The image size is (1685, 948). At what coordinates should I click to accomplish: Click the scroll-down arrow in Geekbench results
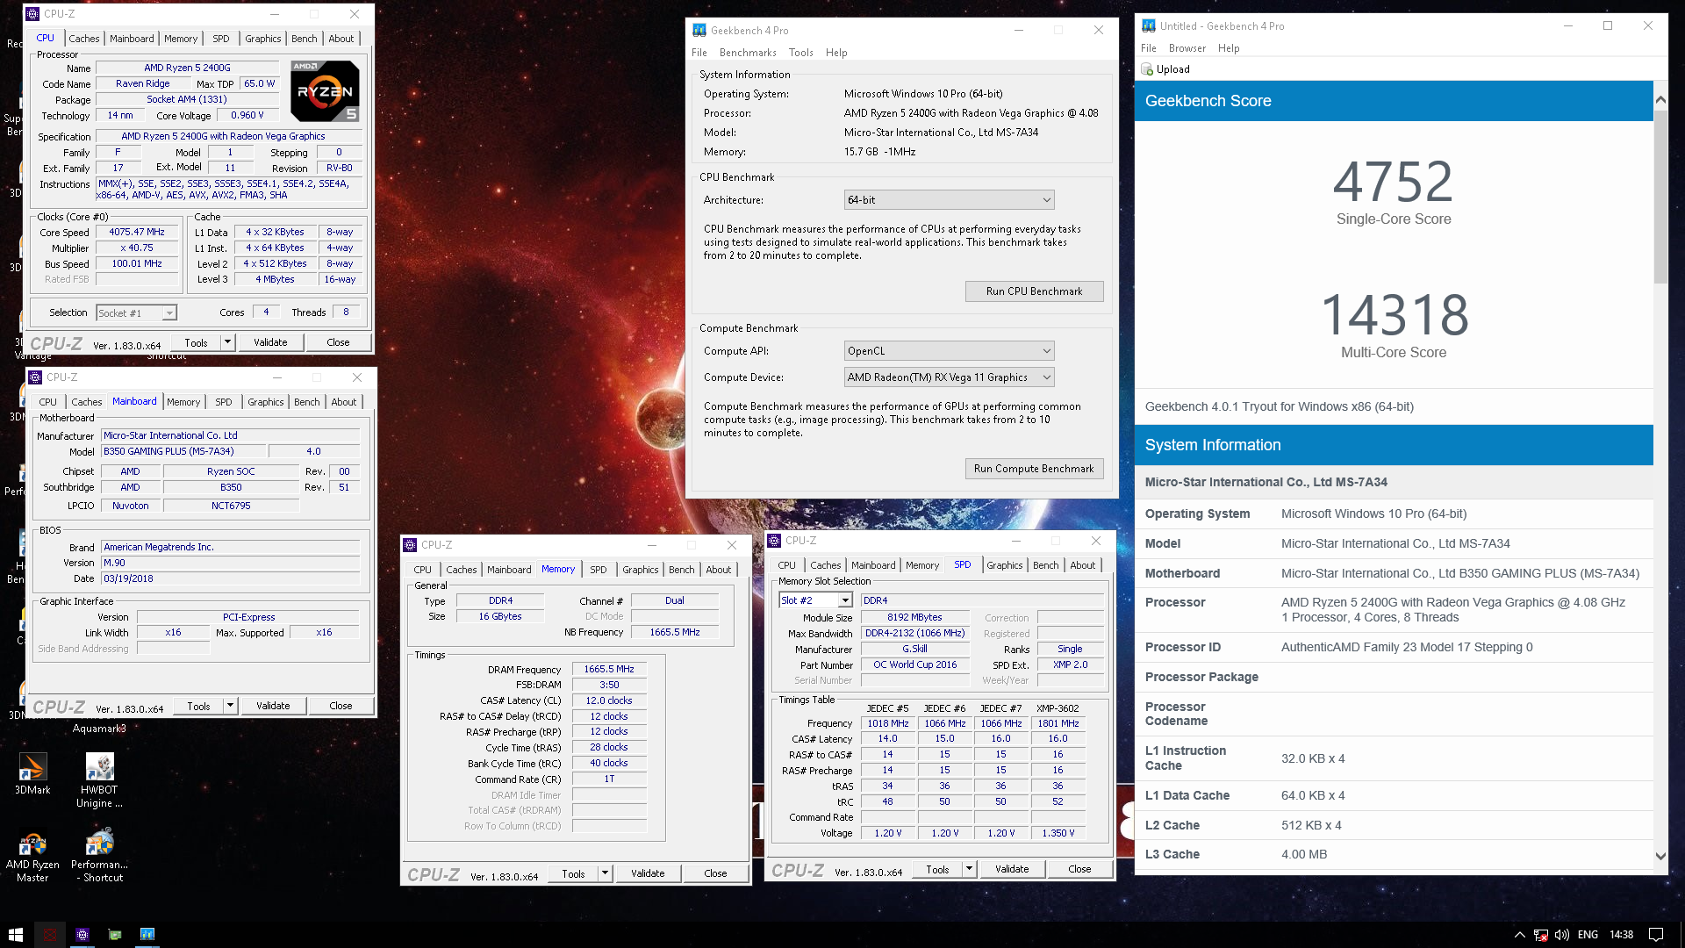(1660, 856)
